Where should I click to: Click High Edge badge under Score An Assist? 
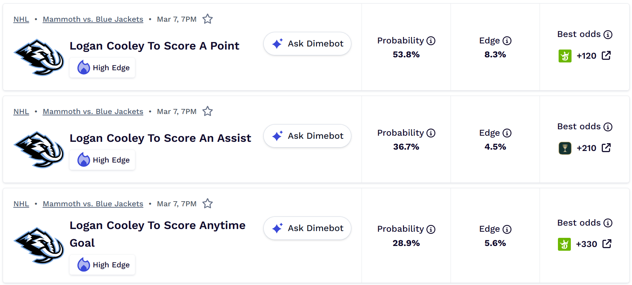pos(102,160)
